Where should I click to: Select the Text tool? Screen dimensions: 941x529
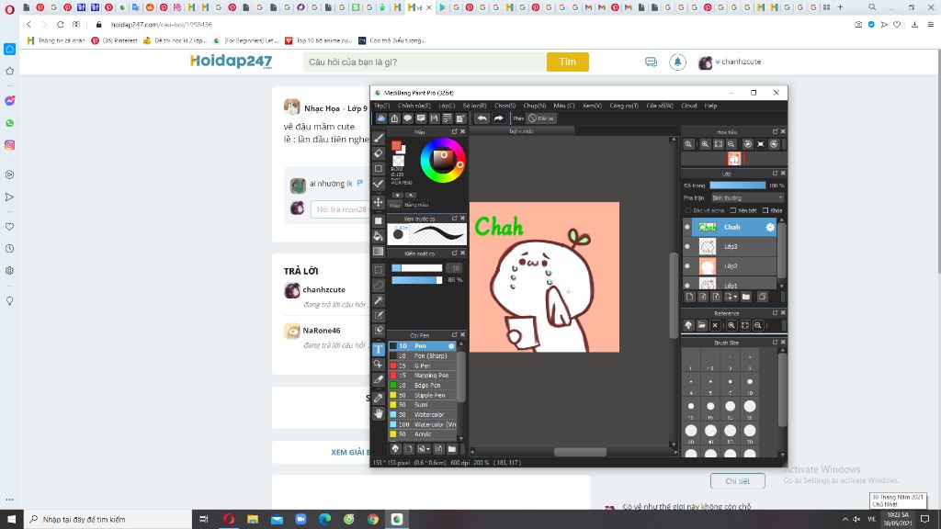(x=379, y=349)
